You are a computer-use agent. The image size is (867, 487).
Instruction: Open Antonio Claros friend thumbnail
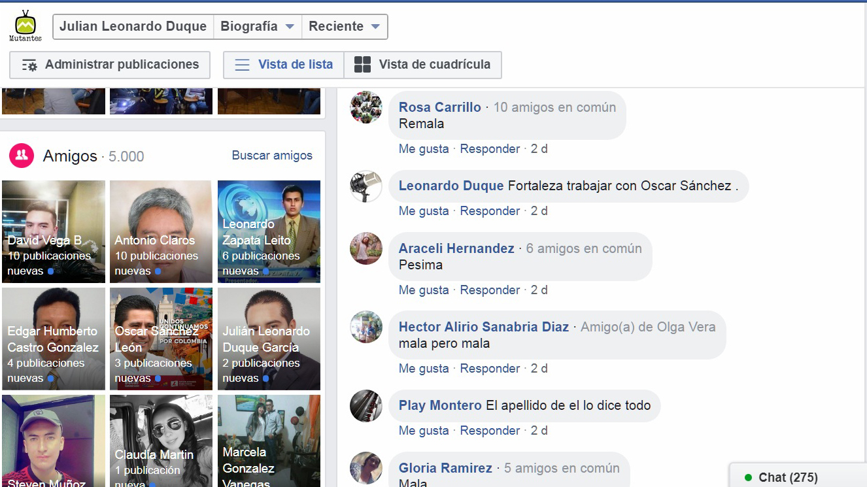[x=161, y=231]
